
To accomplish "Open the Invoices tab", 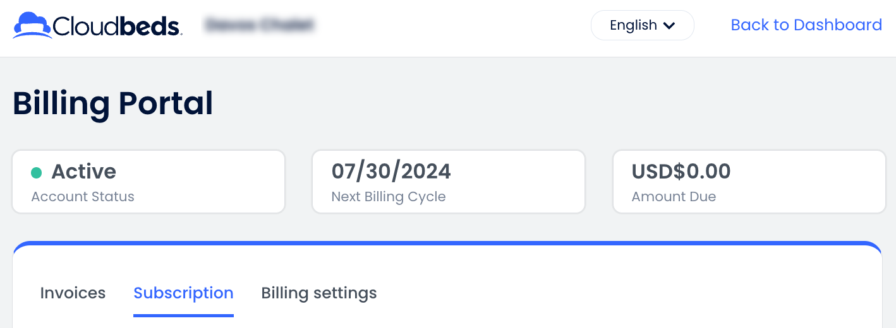I will [x=73, y=293].
